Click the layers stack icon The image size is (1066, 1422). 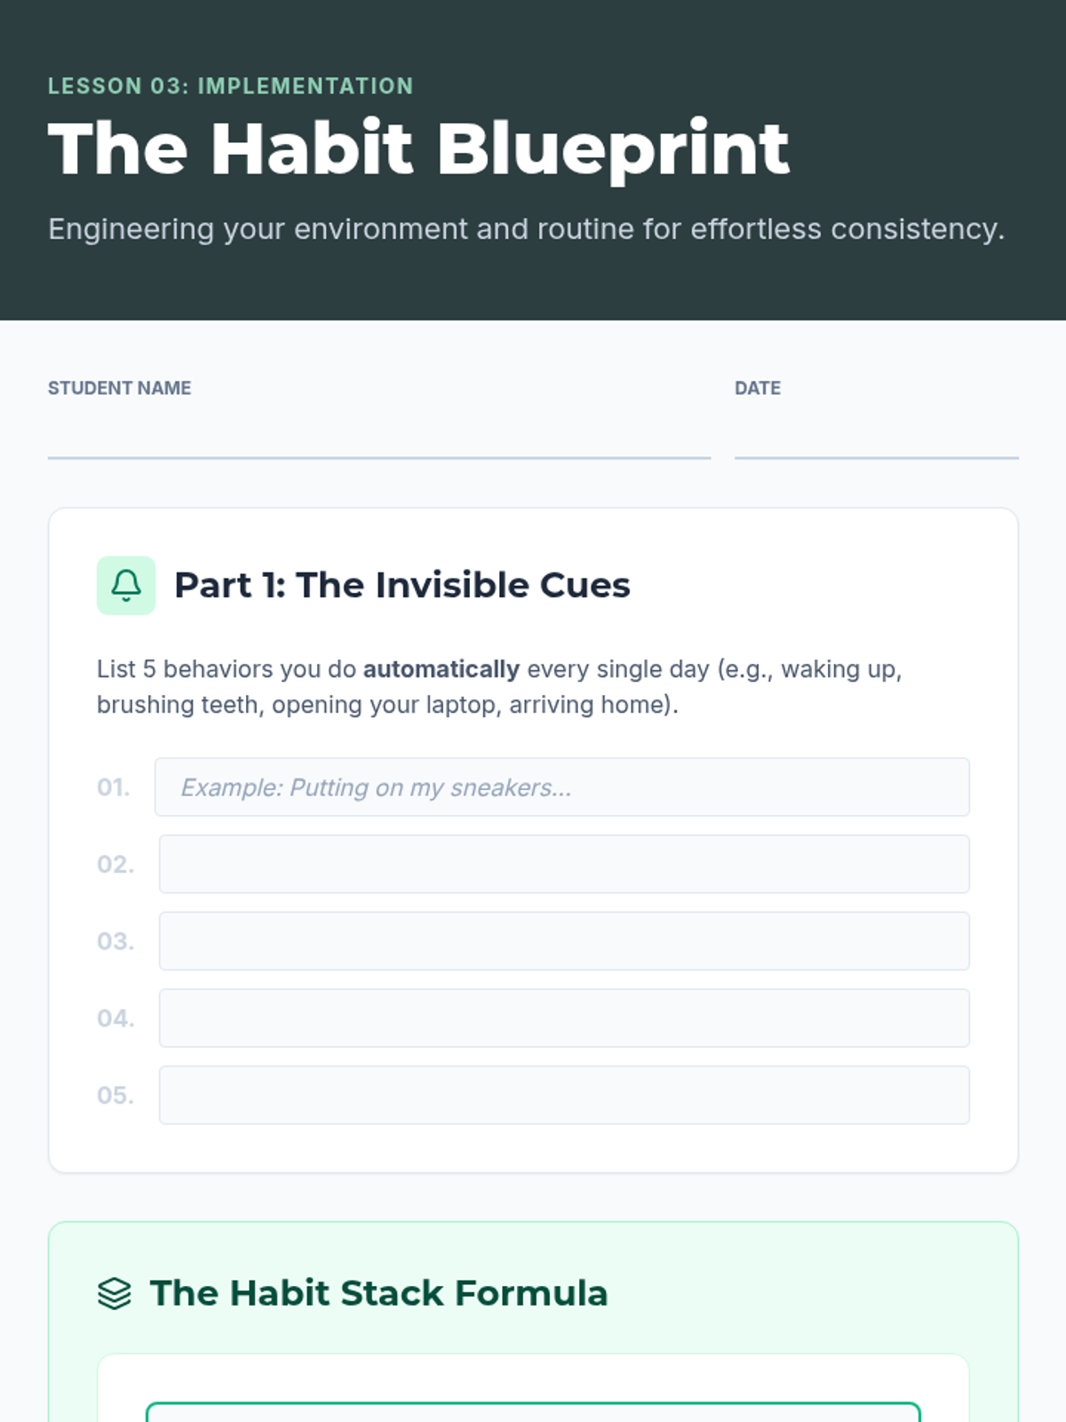pos(115,1294)
